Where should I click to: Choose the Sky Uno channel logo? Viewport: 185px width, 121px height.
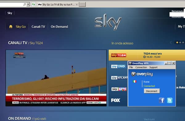tap(118, 67)
